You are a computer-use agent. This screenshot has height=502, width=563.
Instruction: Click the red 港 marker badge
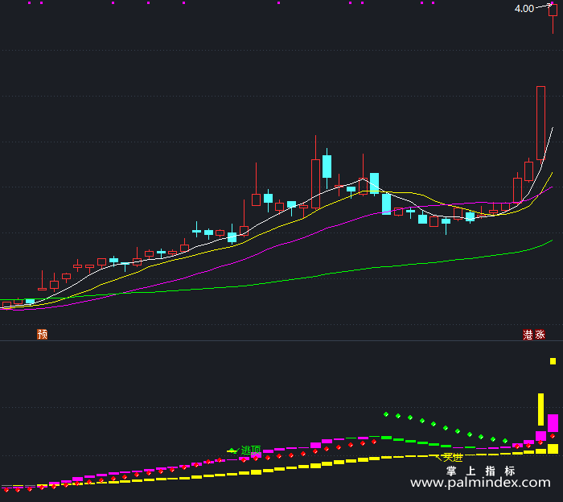coord(528,335)
